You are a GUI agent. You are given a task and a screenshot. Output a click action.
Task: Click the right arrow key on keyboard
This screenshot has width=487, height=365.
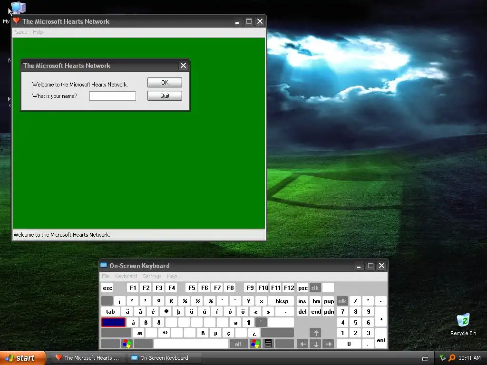click(x=329, y=344)
